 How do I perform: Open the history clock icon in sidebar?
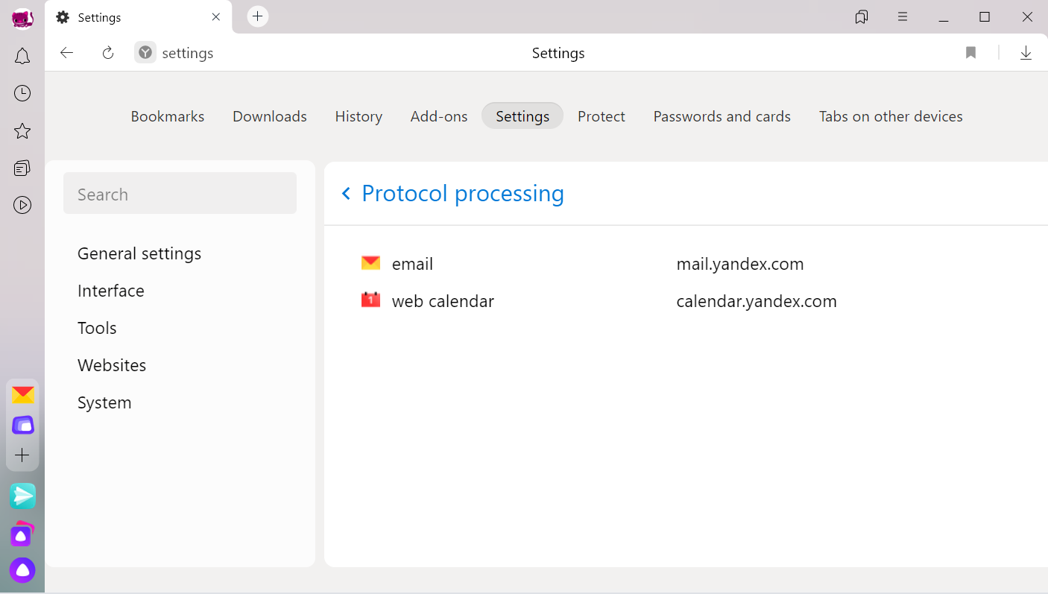(22, 93)
